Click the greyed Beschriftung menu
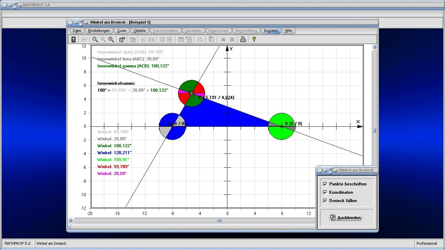Image resolution: width=445 pixels, height=250 pixels. (x=246, y=31)
